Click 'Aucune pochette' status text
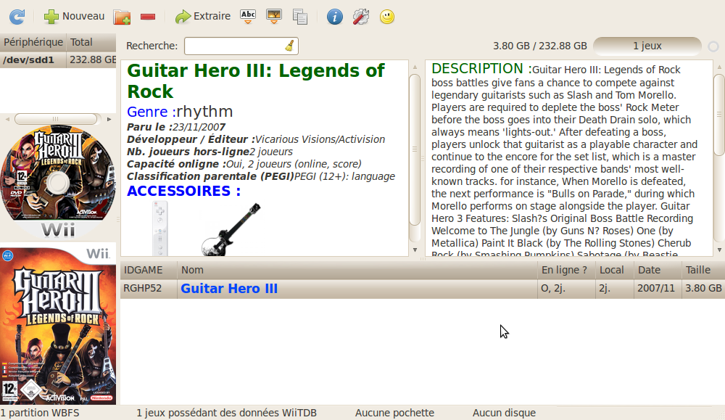This screenshot has width=725, height=420. click(x=394, y=413)
